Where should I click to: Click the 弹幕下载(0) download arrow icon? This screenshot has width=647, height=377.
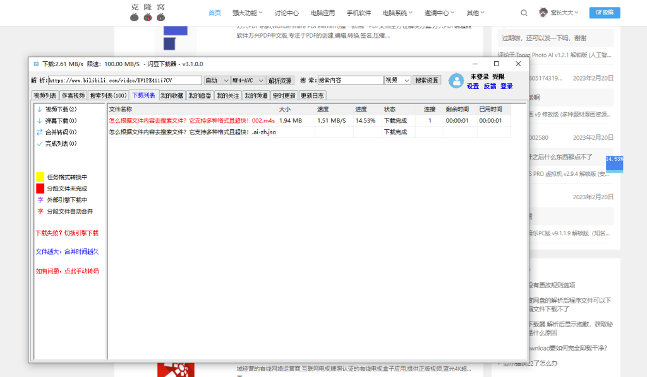click(40, 120)
